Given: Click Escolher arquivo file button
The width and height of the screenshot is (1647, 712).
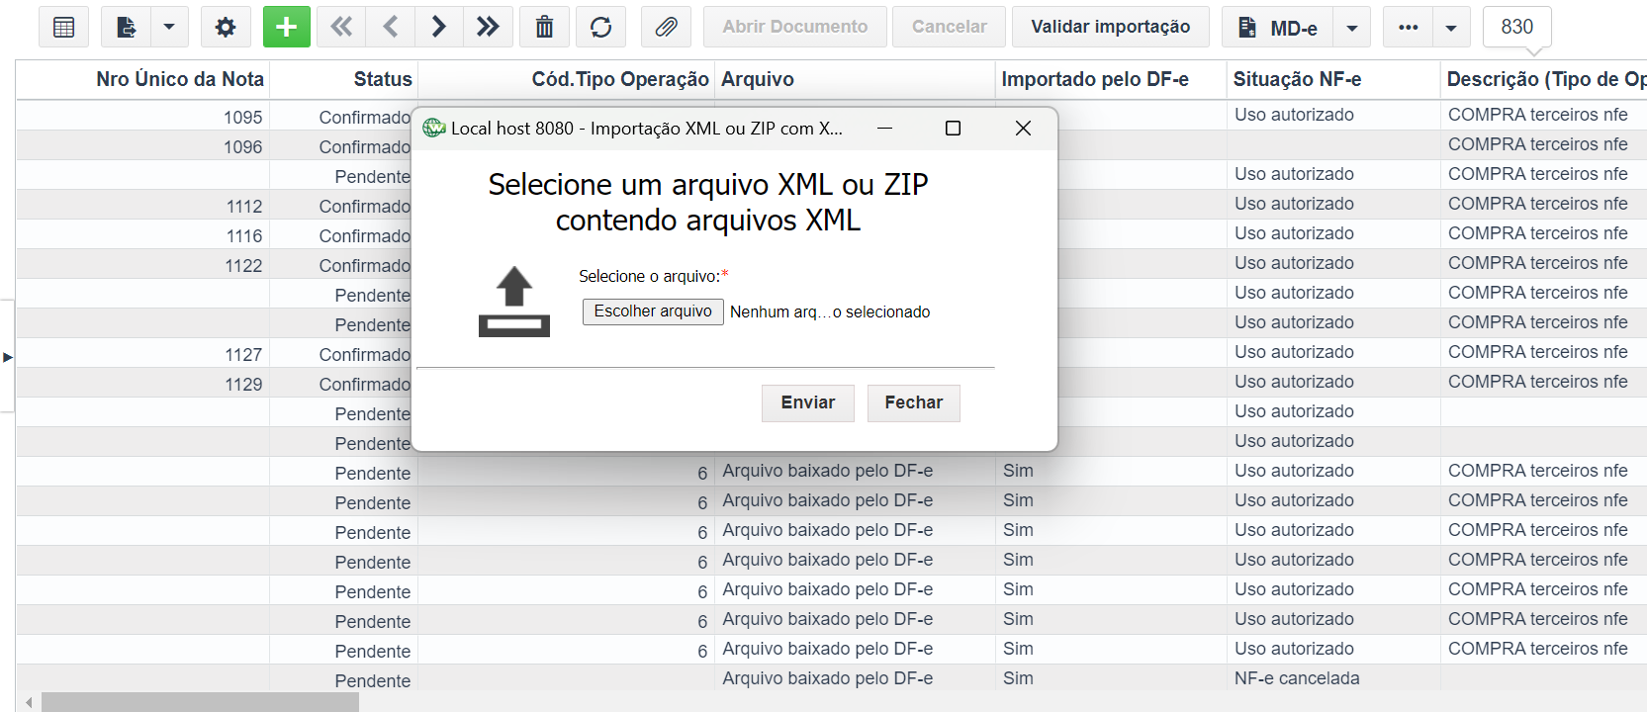Looking at the screenshot, I should (x=653, y=311).
